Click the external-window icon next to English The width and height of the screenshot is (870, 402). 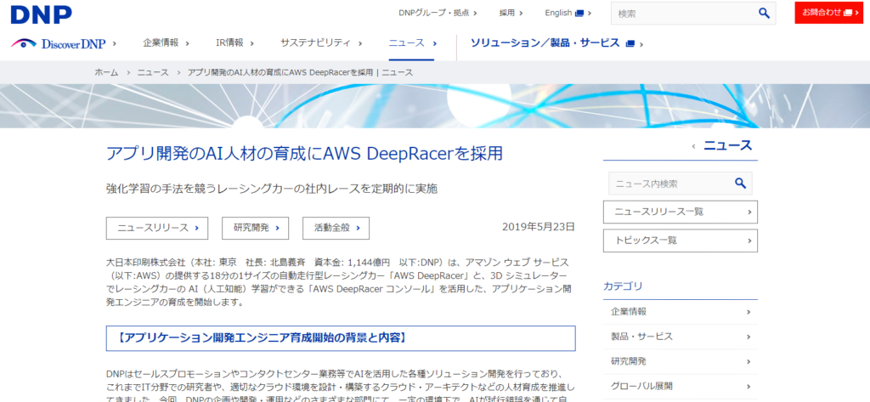(x=579, y=13)
